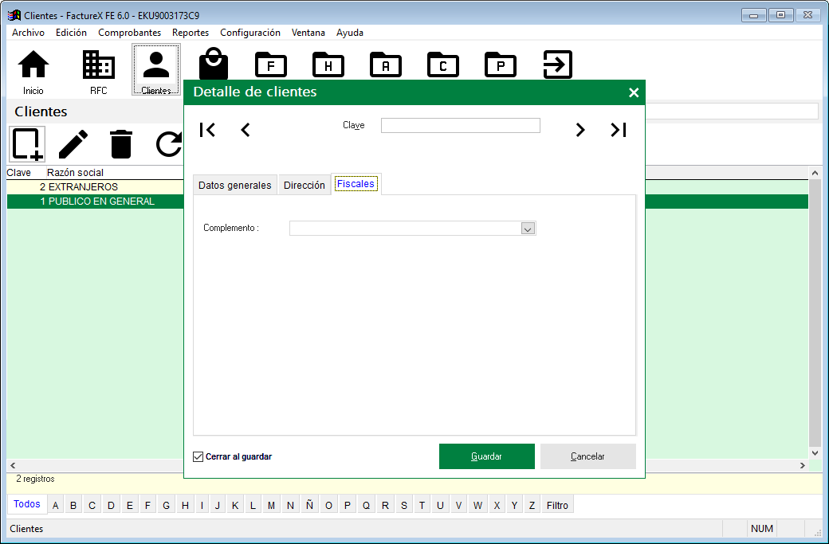Jump to the first client record
829x544 pixels.
pyautogui.click(x=207, y=130)
